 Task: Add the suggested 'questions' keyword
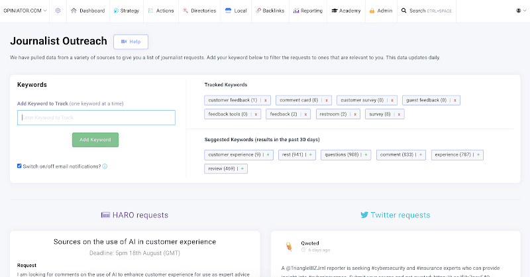(x=367, y=154)
